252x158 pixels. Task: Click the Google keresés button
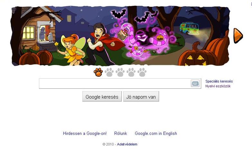102,97
